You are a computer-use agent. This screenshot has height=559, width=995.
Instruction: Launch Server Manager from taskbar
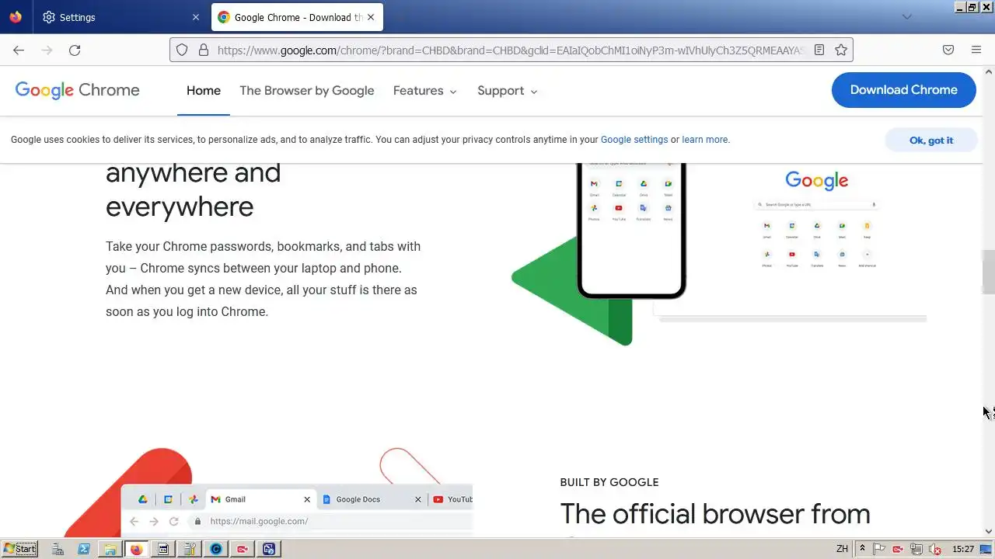(58, 549)
